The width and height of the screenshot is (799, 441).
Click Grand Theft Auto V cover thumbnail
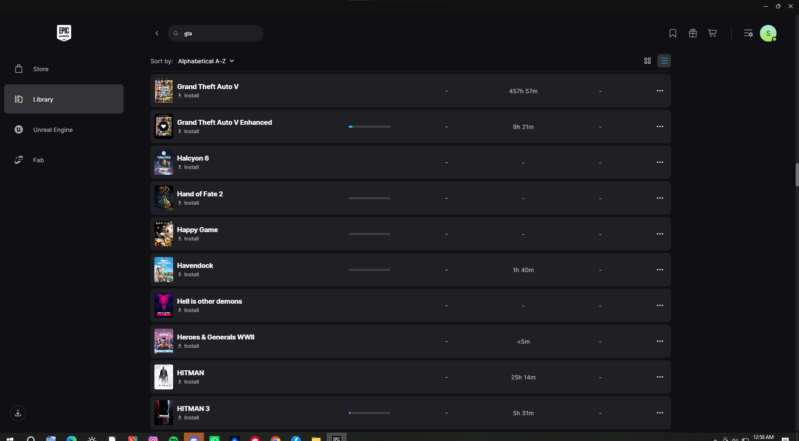click(164, 91)
